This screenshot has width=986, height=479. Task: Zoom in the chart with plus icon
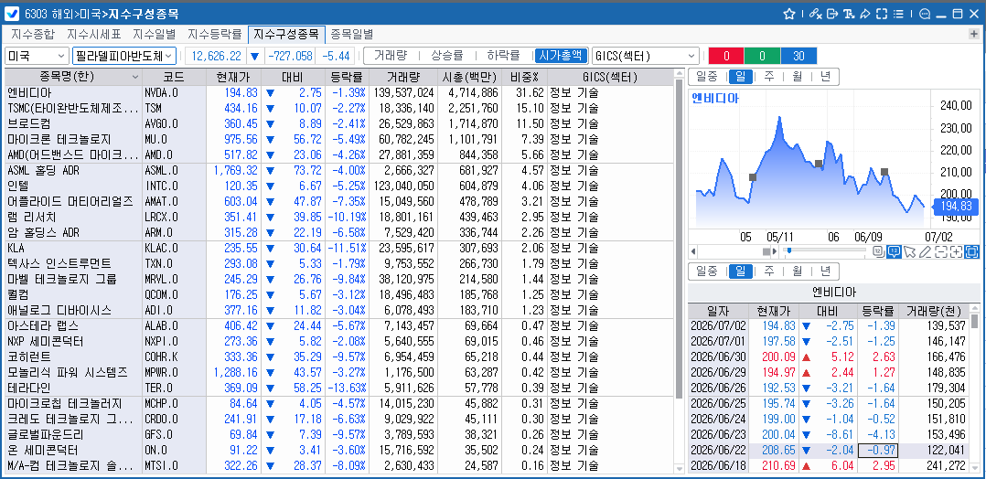tap(957, 252)
